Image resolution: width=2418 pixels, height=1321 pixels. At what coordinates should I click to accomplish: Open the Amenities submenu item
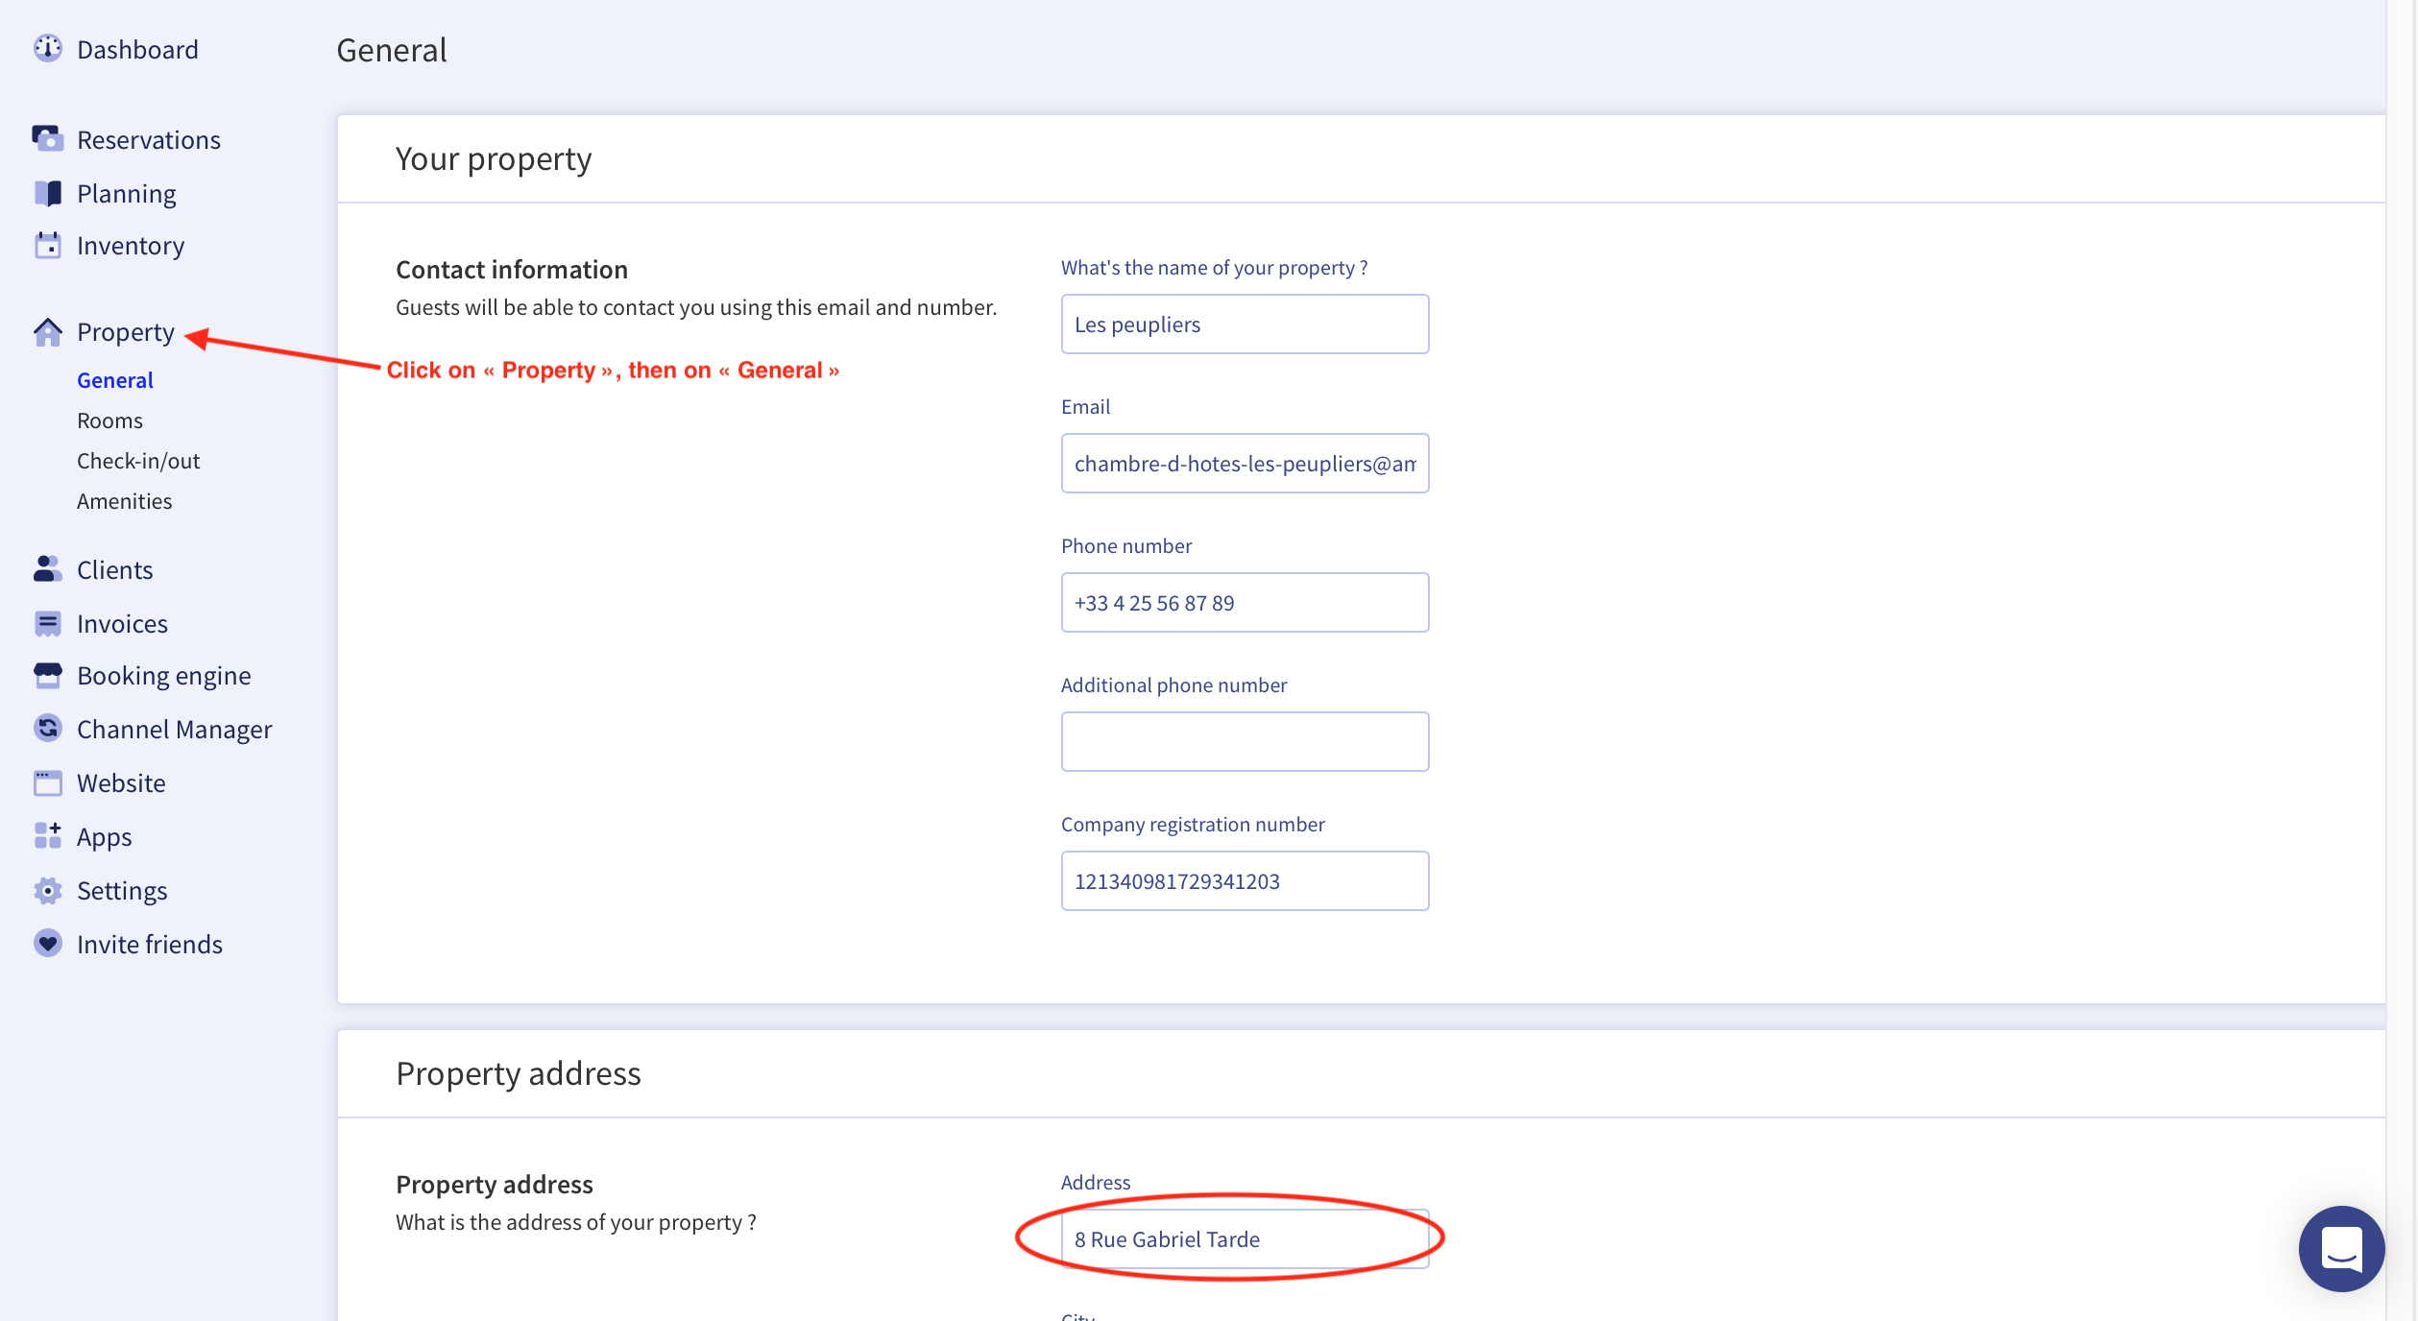[125, 501]
